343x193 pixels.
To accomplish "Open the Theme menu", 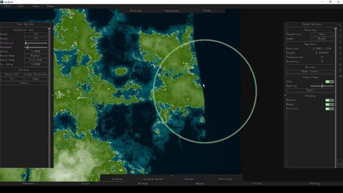I will (50, 6).
